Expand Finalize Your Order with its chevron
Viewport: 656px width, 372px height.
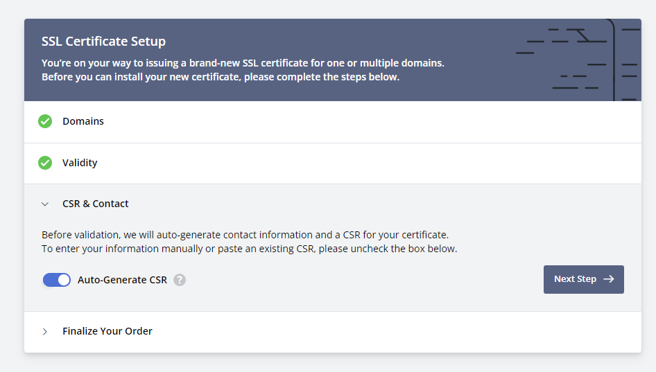tap(45, 331)
